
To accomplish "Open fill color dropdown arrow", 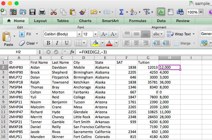I will tap(102, 43).
